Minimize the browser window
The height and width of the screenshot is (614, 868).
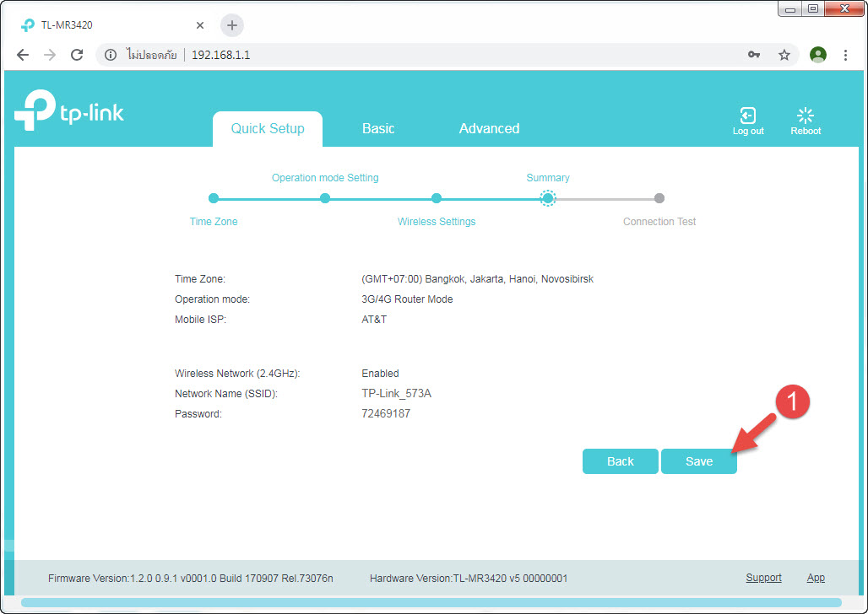pyautogui.click(x=790, y=8)
